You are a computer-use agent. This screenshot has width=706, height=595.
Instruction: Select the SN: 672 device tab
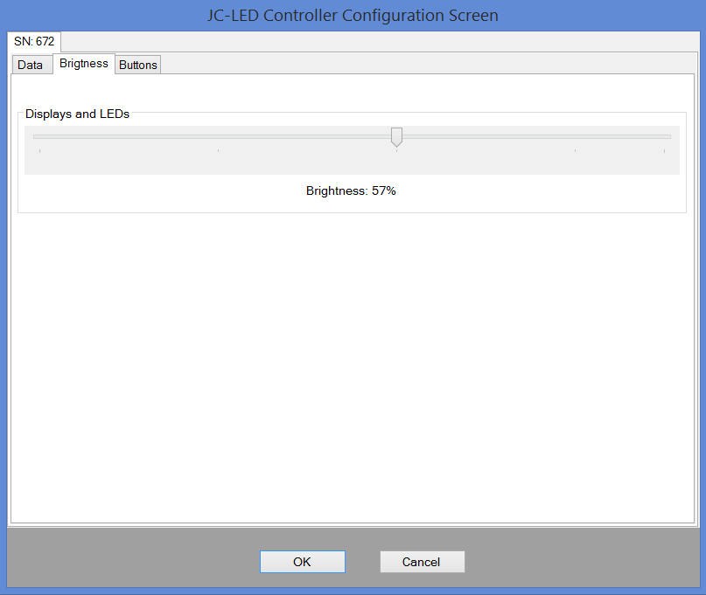[x=34, y=41]
